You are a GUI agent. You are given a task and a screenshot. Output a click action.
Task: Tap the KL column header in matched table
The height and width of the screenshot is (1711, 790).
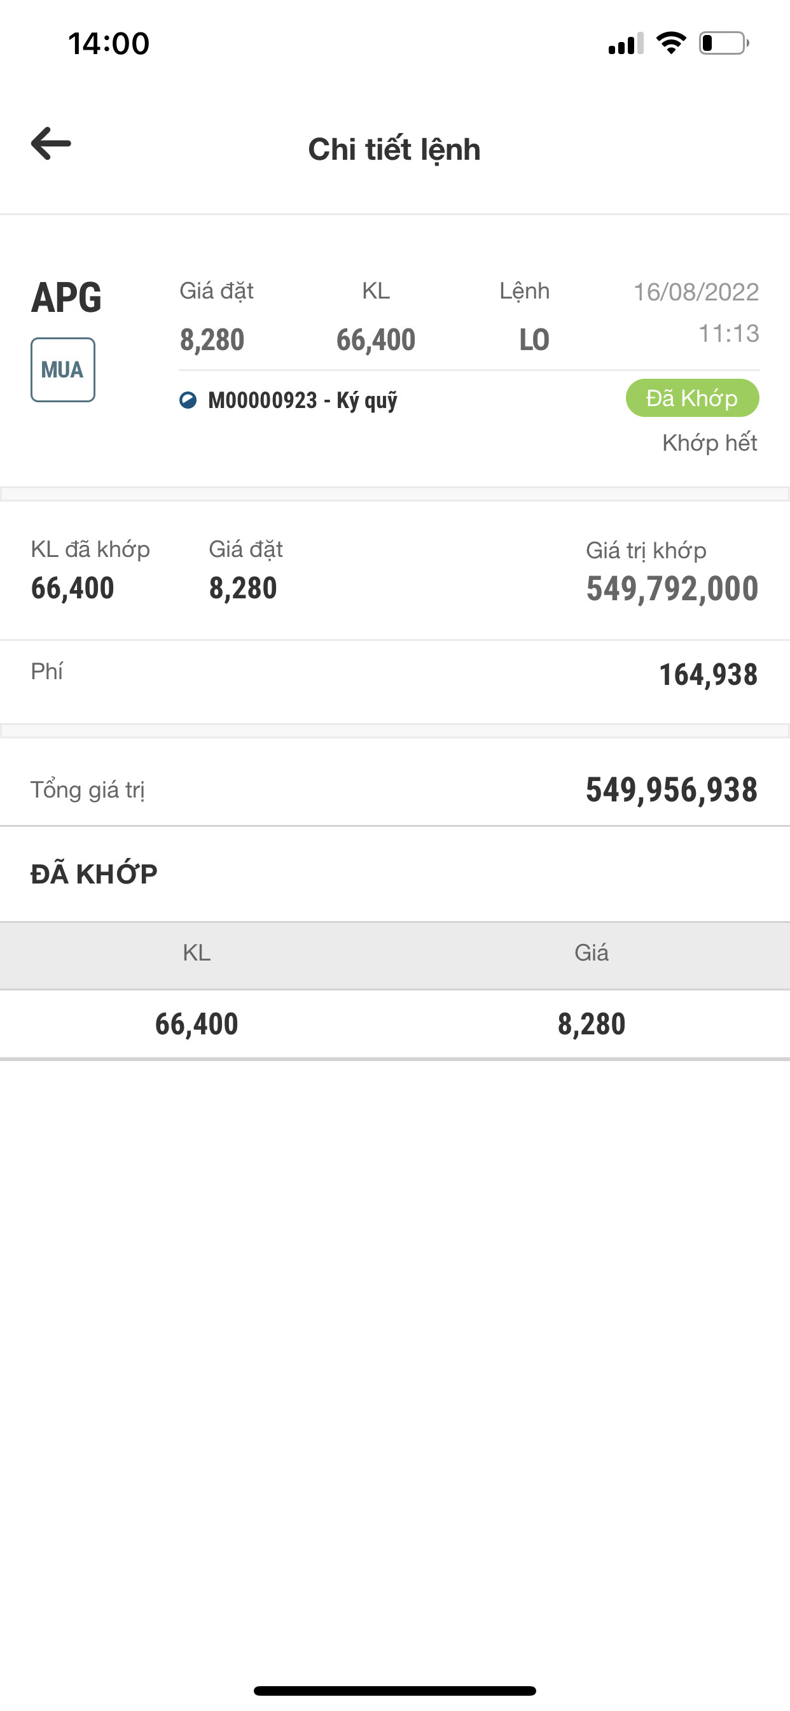tap(197, 952)
